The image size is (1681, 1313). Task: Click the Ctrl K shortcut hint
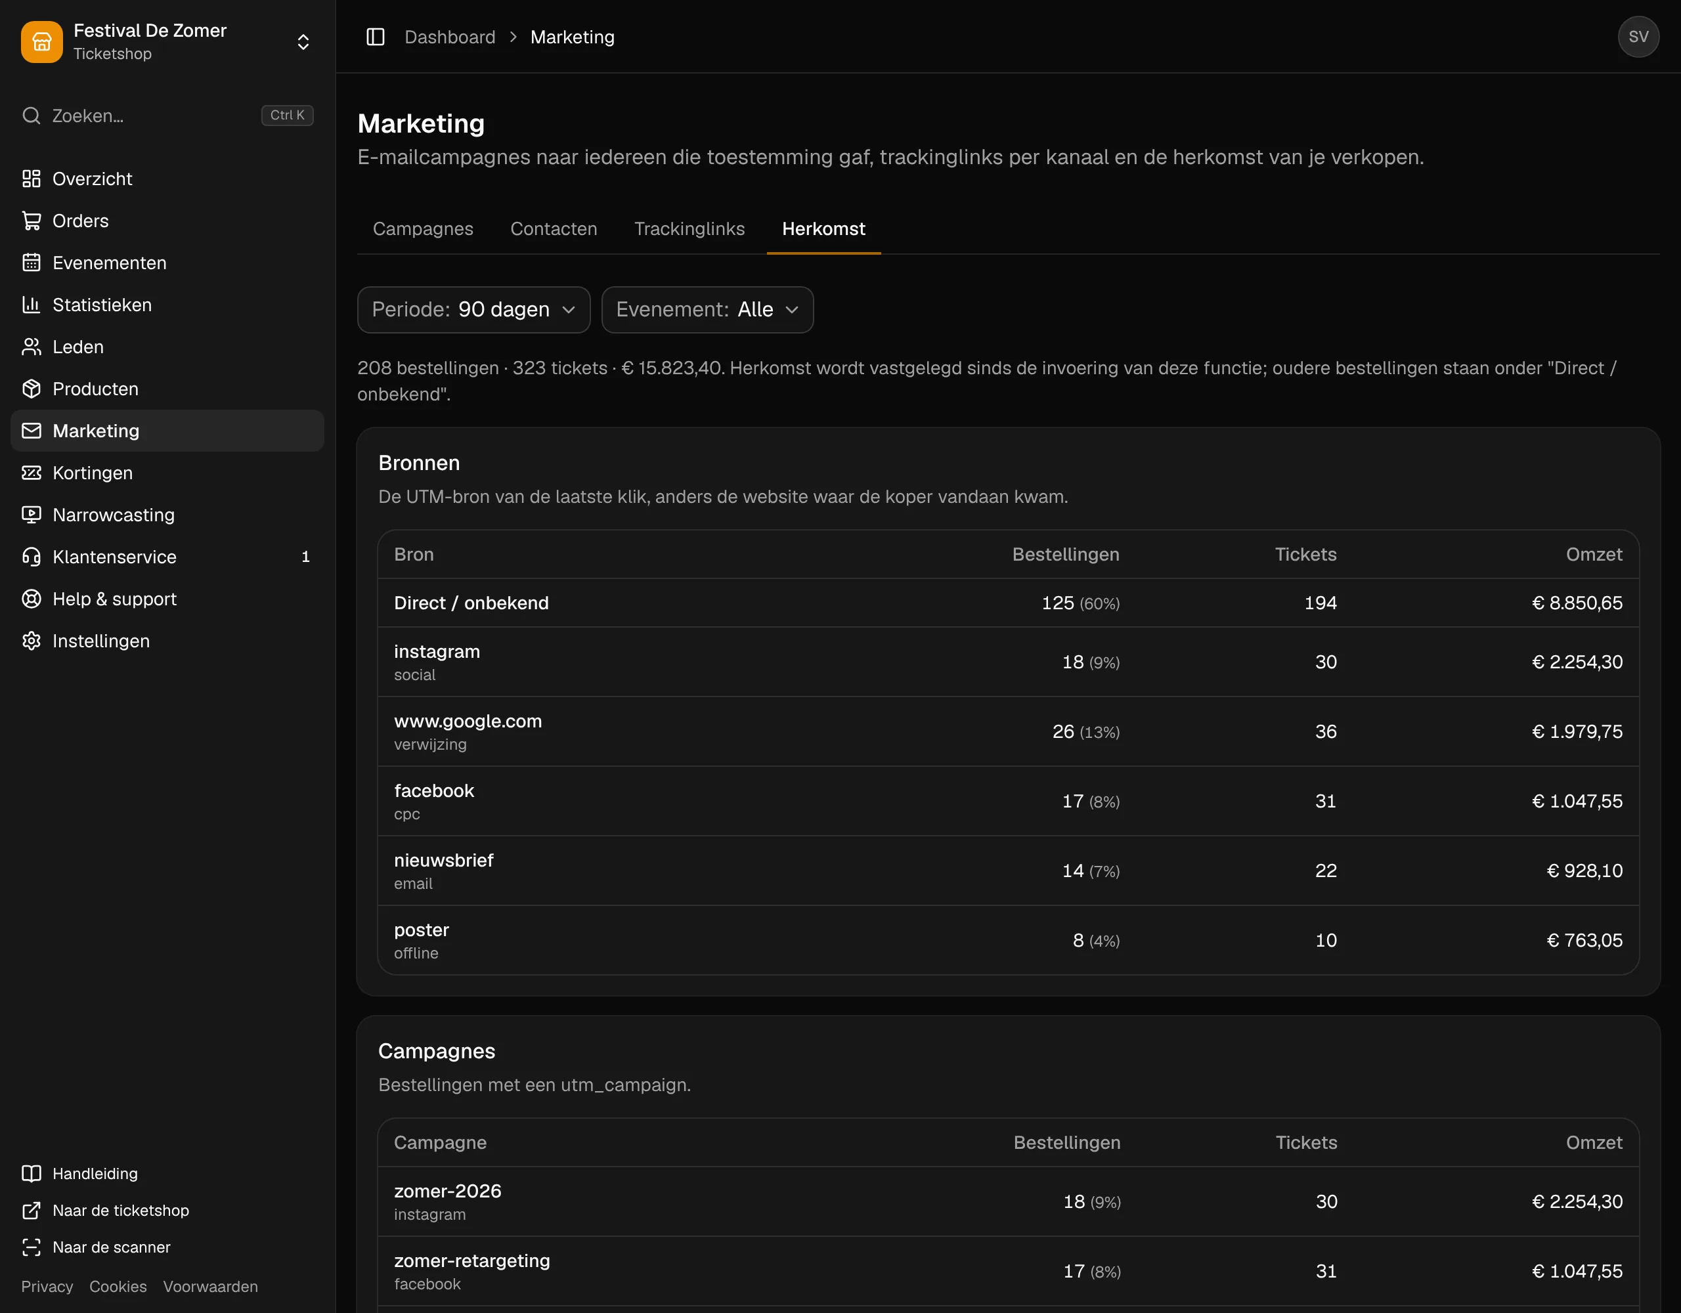(x=288, y=116)
